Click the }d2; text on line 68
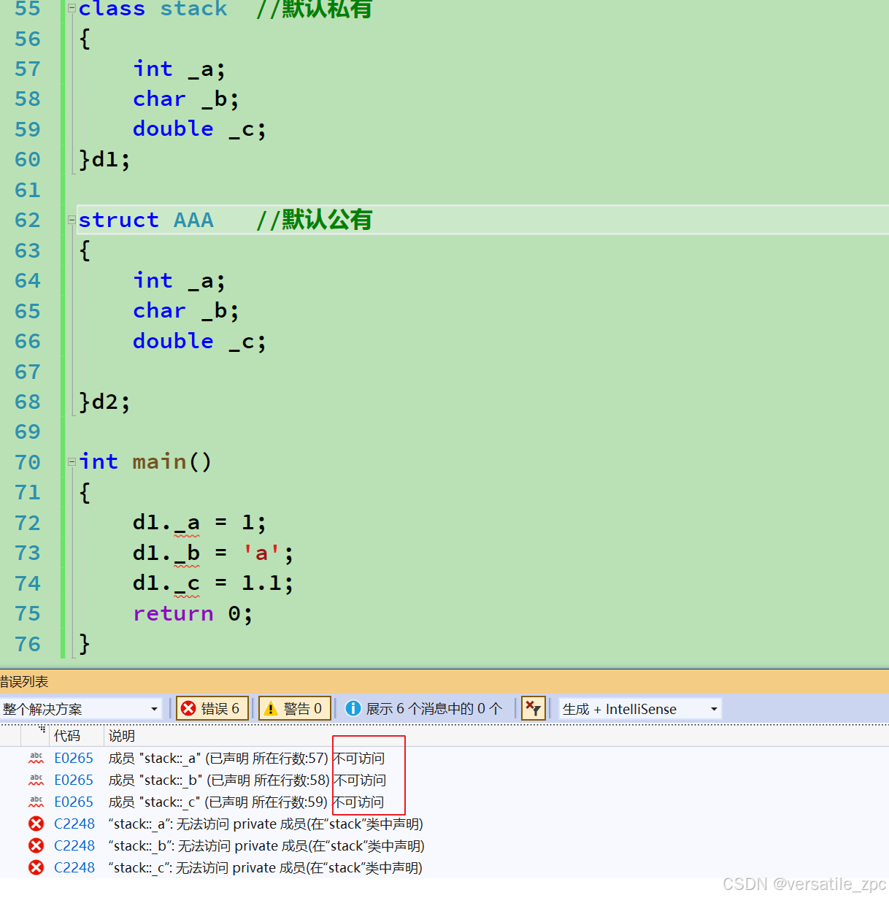The width and height of the screenshot is (889, 898). click(105, 402)
